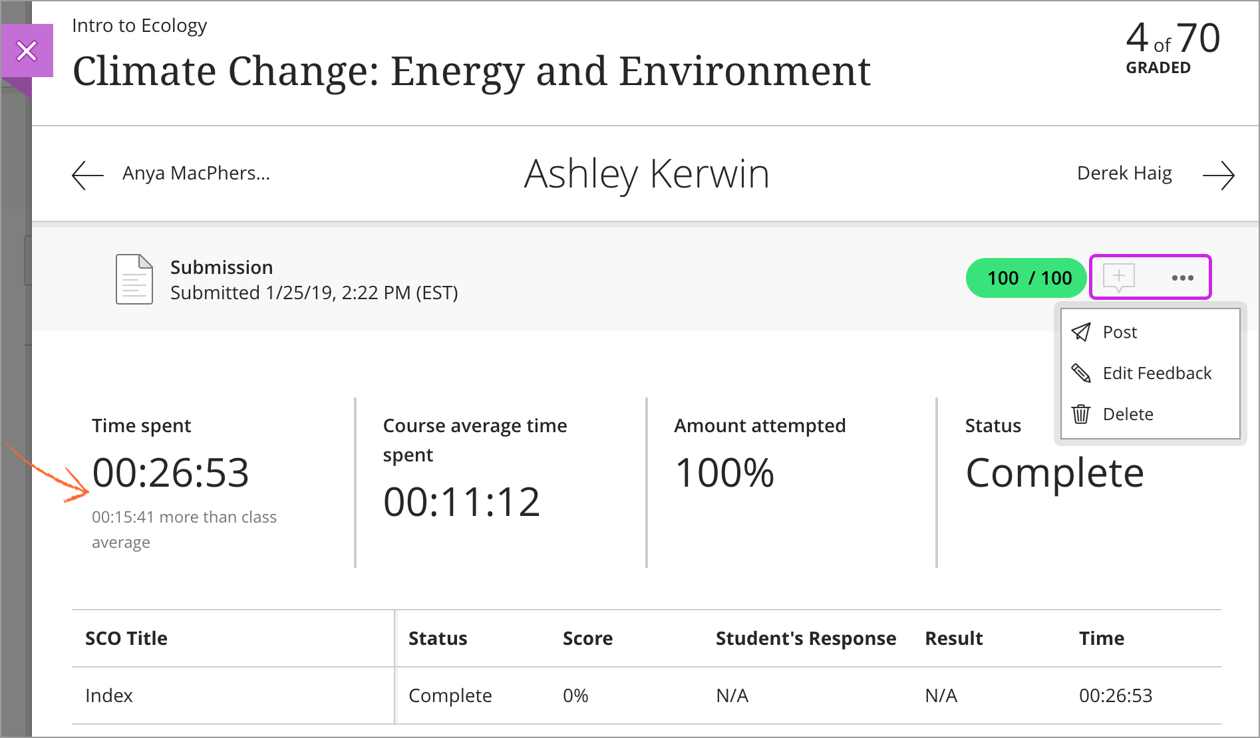Click the Submission document icon
This screenshot has width=1260, height=738.
(134, 279)
